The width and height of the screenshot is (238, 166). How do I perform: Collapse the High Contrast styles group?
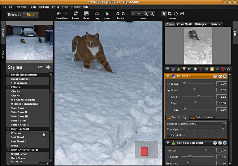click(8, 129)
